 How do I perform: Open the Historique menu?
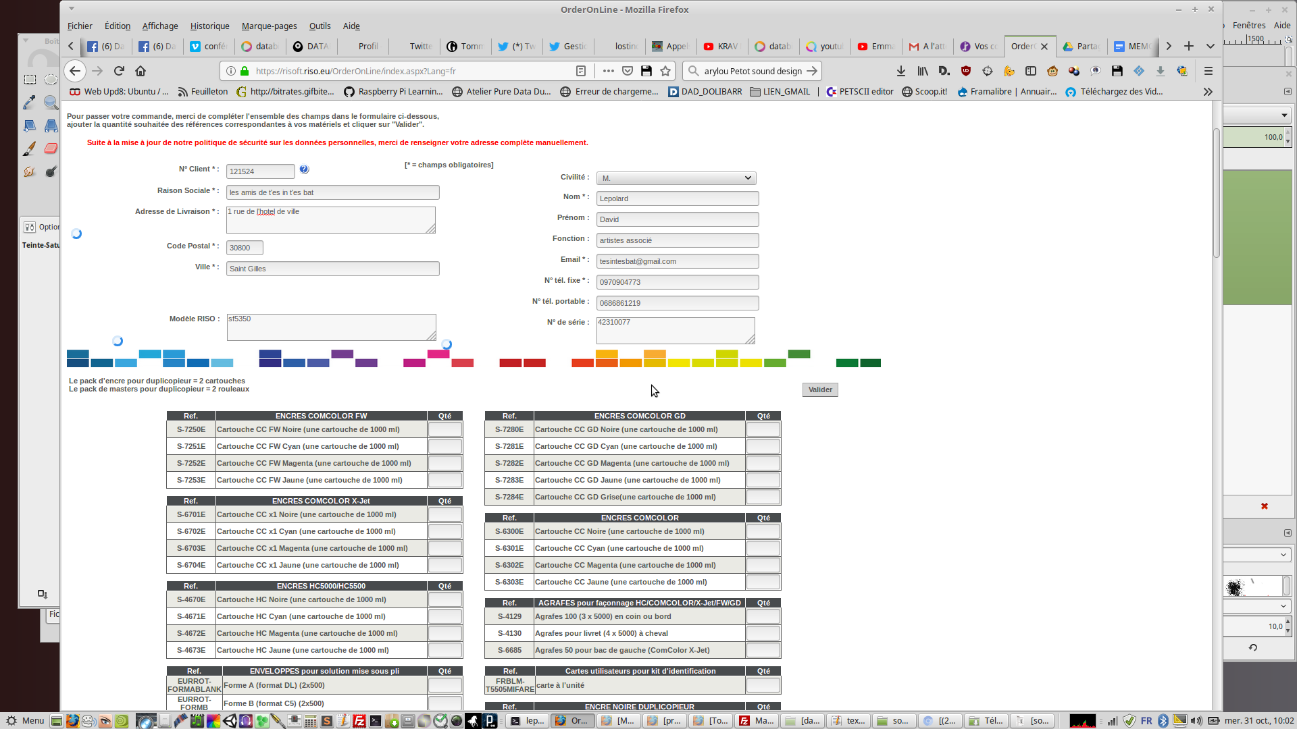(209, 26)
